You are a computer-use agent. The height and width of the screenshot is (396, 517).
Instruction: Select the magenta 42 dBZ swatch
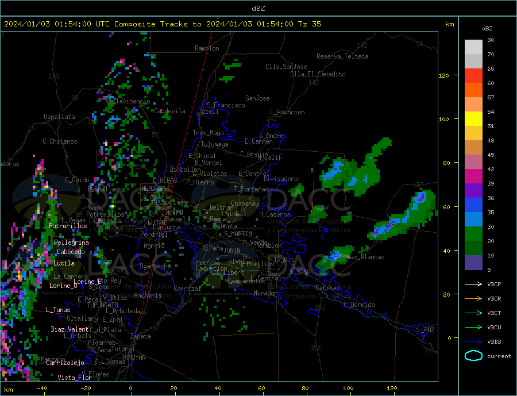[x=473, y=176]
